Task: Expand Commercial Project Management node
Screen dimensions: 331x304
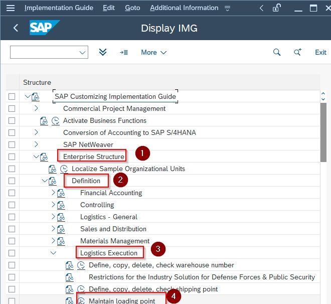Action: point(36,108)
